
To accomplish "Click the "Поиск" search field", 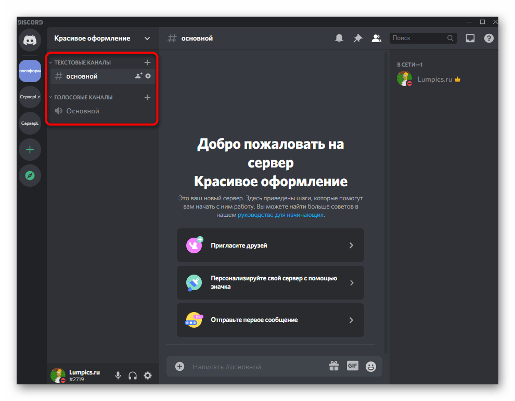I will (423, 38).
